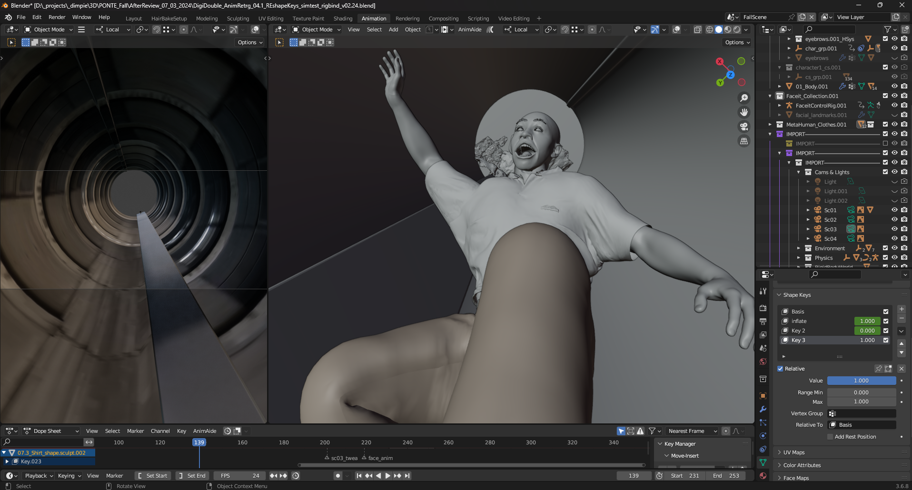The height and width of the screenshot is (490, 912).
Task: Click the Play animation button
Action: [387, 476]
